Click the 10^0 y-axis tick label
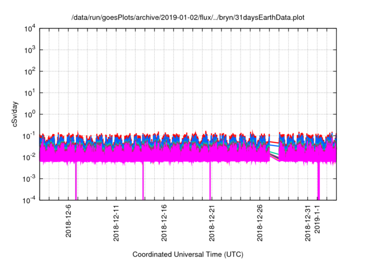371x260 pixels. (x=30, y=114)
